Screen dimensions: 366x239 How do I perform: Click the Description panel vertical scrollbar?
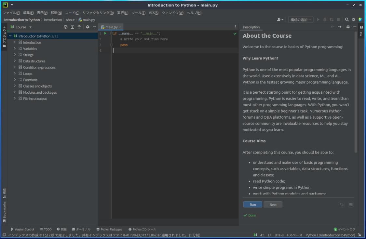coord(356,92)
